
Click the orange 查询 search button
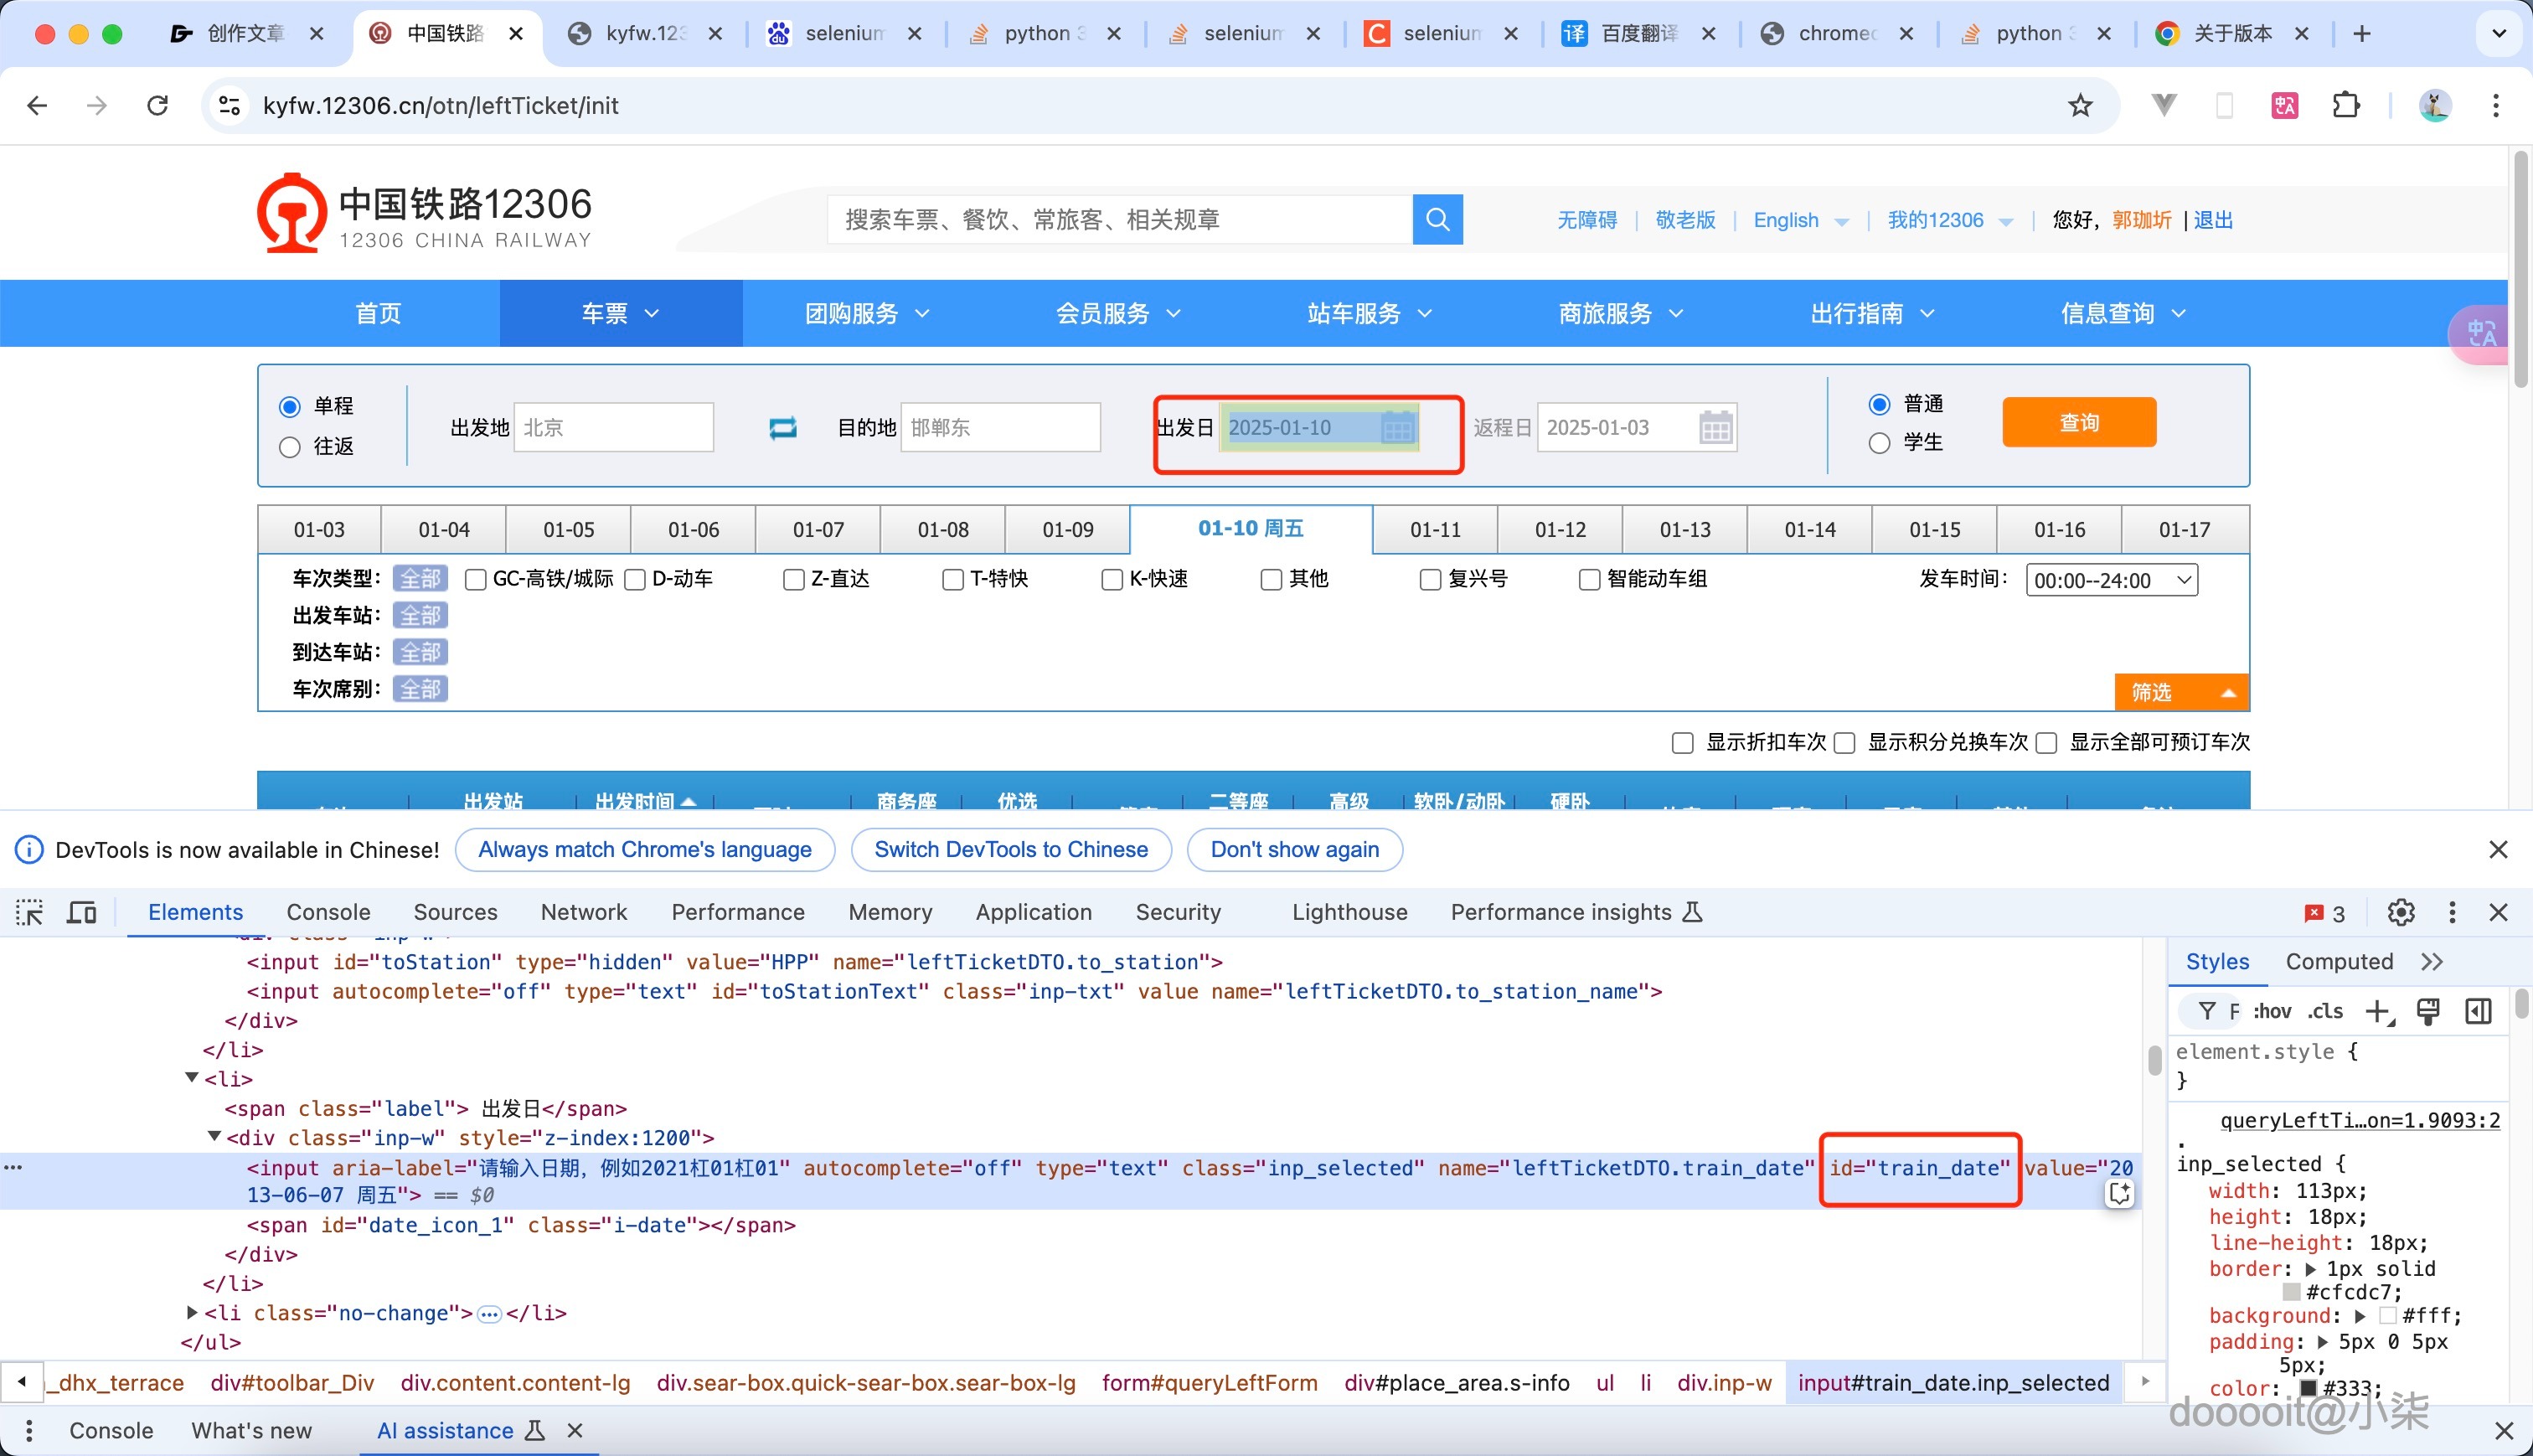click(x=2077, y=422)
